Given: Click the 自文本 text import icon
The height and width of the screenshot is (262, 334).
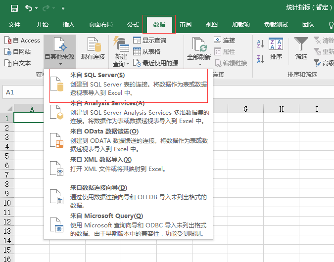Looking at the screenshot, I should click(x=7, y=63).
